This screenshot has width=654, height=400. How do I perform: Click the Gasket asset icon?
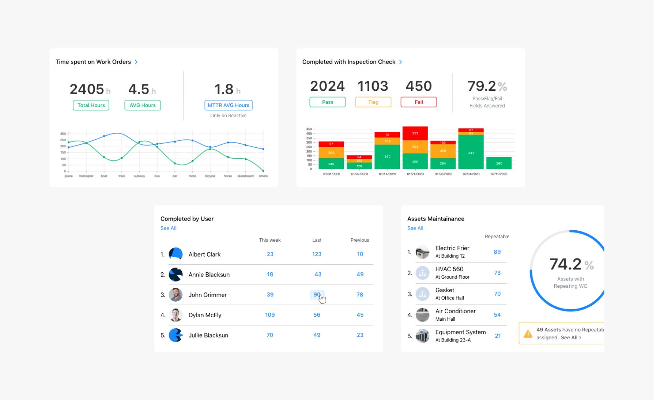tap(422, 294)
